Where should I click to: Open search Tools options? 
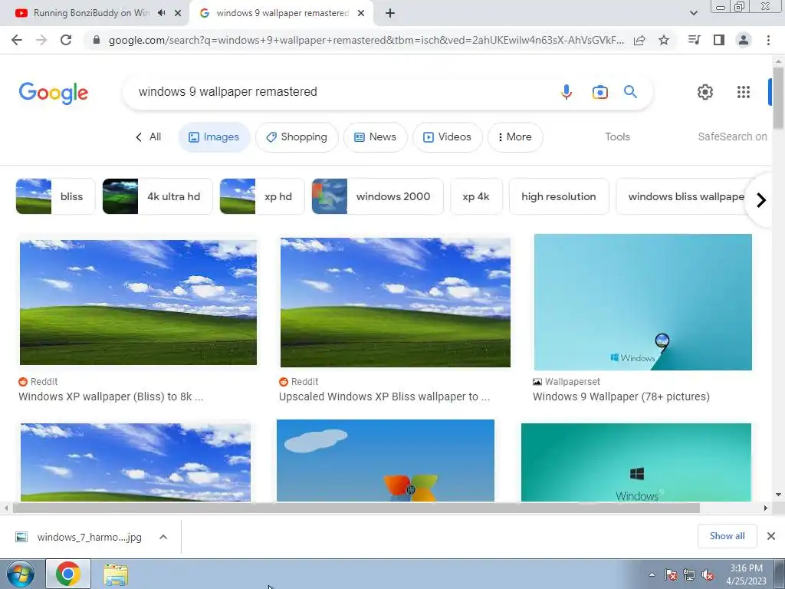[x=617, y=137]
